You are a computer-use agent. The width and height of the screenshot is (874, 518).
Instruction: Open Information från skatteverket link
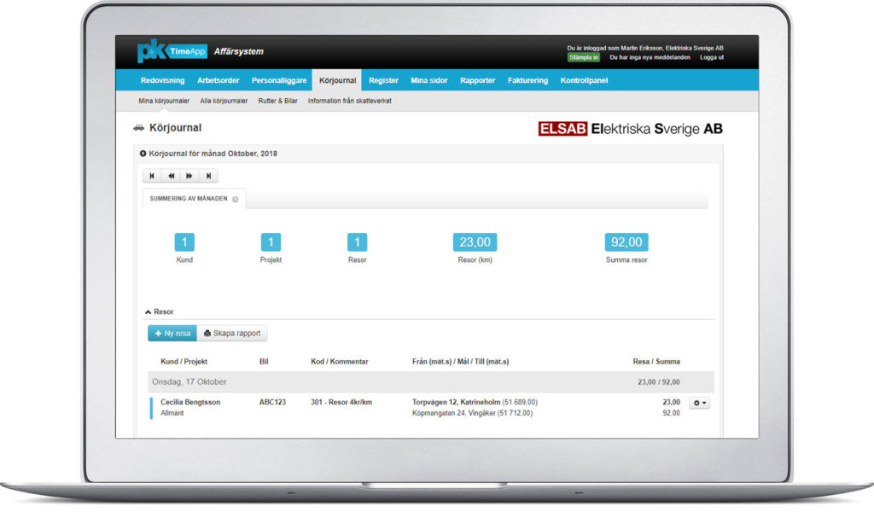pos(349,101)
